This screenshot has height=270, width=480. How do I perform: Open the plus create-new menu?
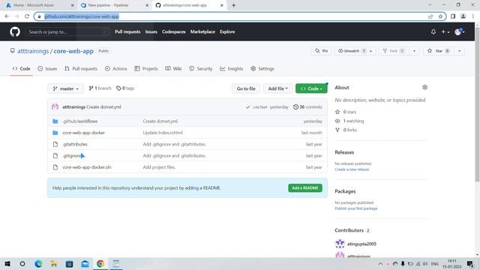tap(445, 31)
